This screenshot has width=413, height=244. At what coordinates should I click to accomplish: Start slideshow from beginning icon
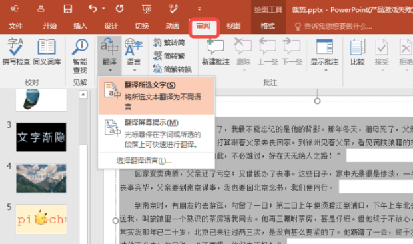click(x=147, y=9)
